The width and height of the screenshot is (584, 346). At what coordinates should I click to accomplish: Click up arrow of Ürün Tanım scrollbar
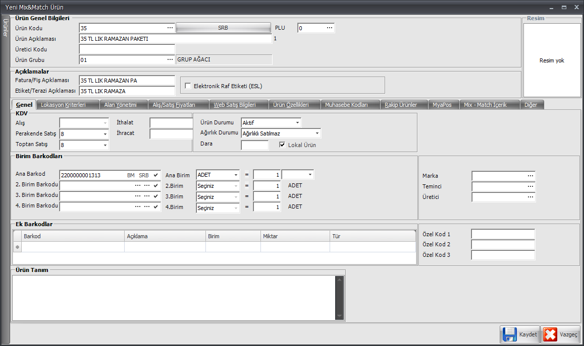click(339, 280)
